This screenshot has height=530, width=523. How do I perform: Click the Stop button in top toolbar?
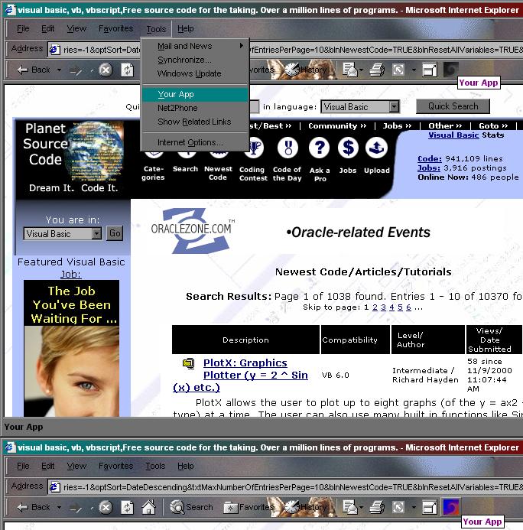pos(106,70)
